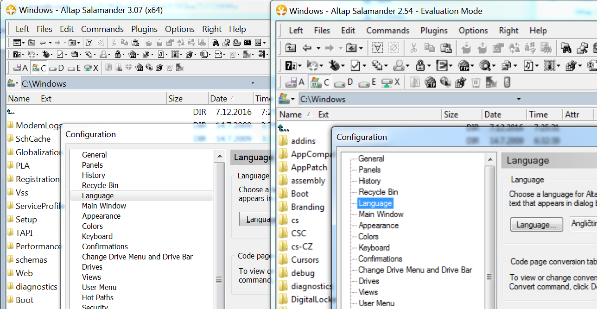
Task: Open FTP plugin dropdown arrow in 2.54 window
Action: click(473, 66)
